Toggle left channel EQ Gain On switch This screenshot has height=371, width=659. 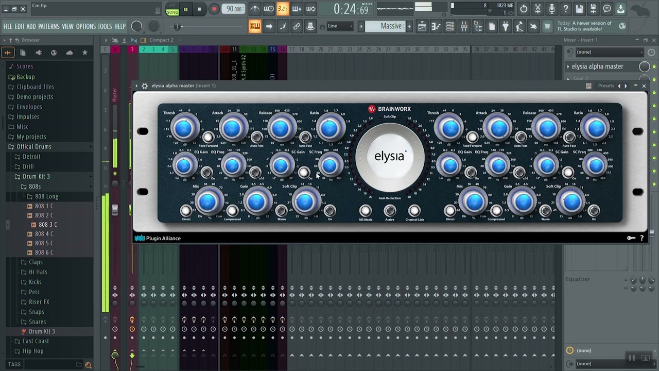(206, 173)
